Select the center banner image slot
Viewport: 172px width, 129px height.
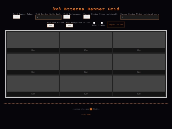(86, 62)
